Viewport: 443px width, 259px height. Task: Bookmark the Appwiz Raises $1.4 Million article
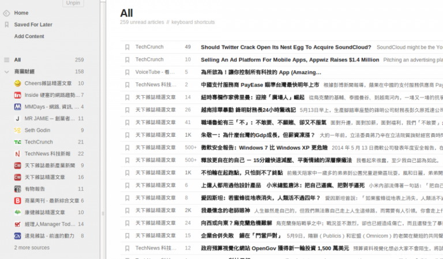(x=127, y=59)
